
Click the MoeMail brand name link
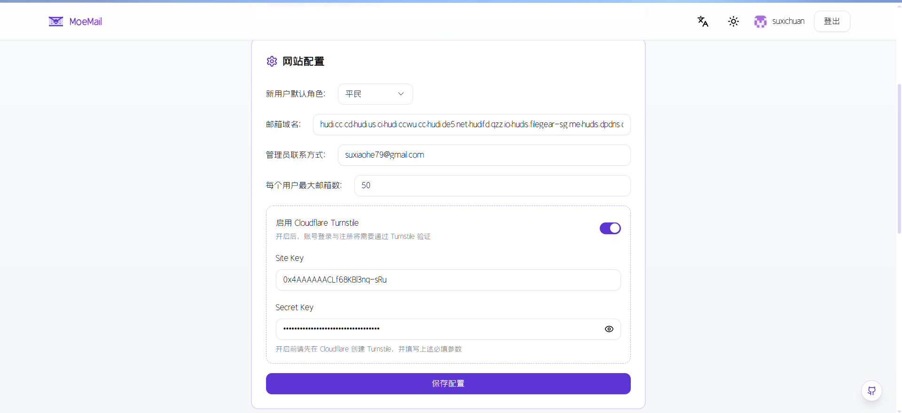pyautogui.click(x=86, y=22)
